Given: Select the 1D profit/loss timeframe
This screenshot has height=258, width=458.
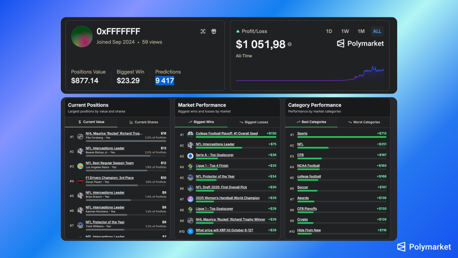Looking at the screenshot, I should [329, 31].
